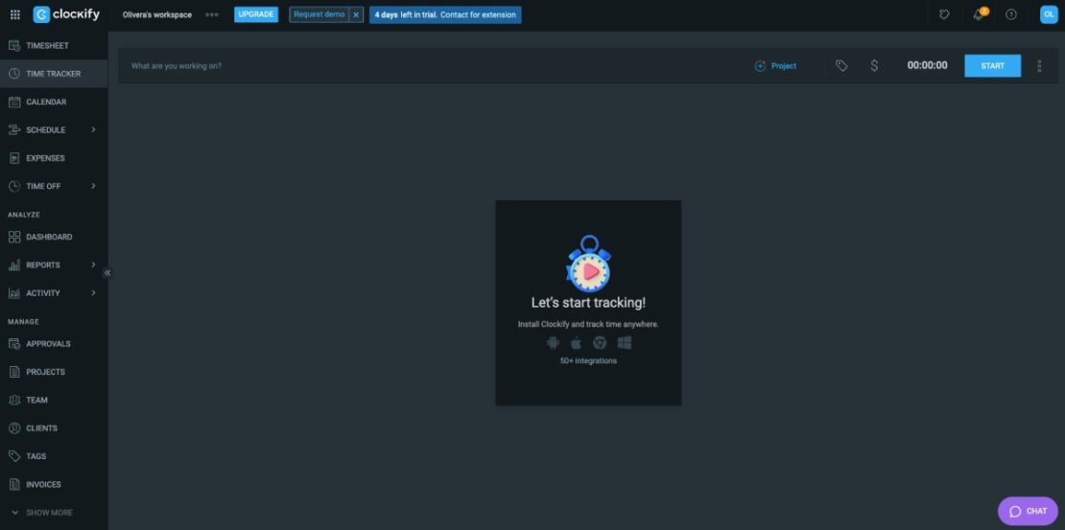Click the help question mark icon
The height and width of the screenshot is (530, 1065).
(x=1010, y=14)
